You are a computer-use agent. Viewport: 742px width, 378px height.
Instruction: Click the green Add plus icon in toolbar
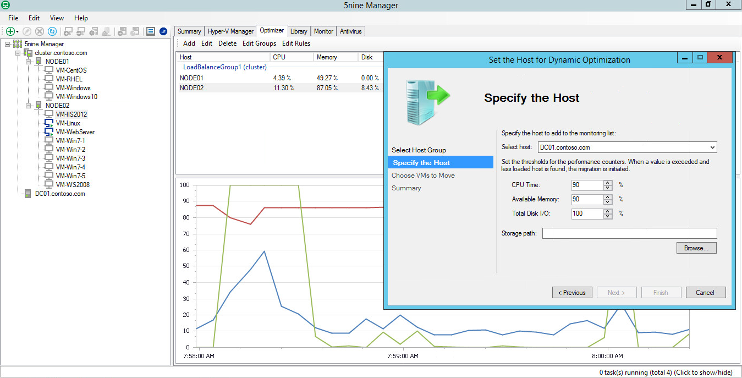click(x=10, y=31)
